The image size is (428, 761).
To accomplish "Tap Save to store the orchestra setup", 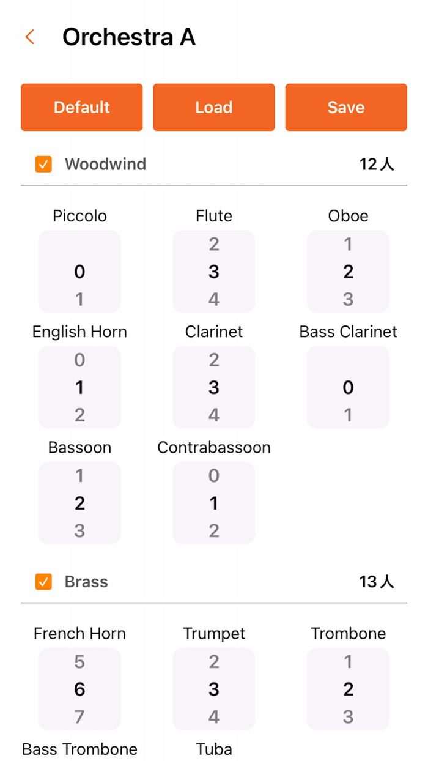I will [x=345, y=107].
